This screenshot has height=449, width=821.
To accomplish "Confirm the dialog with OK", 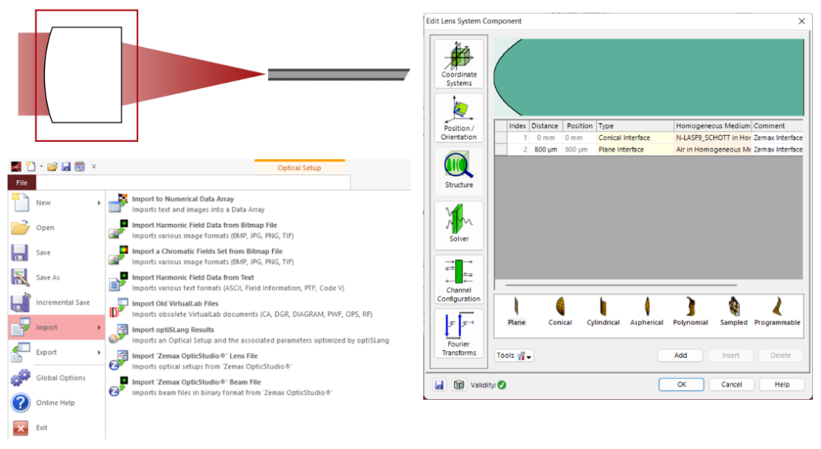I will [x=681, y=384].
